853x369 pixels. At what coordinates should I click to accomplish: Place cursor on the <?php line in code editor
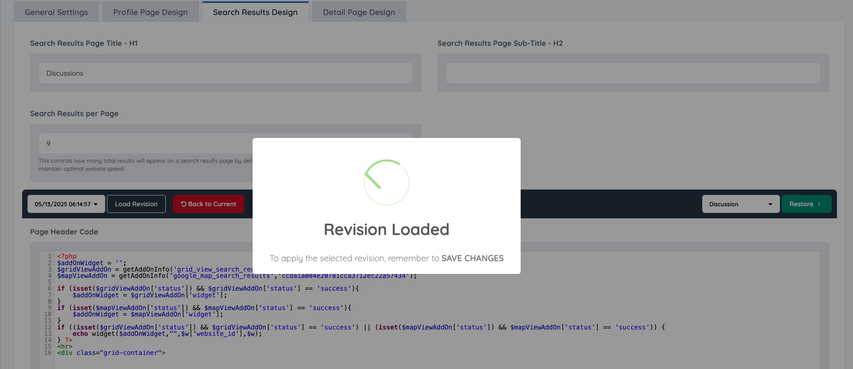coord(67,256)
